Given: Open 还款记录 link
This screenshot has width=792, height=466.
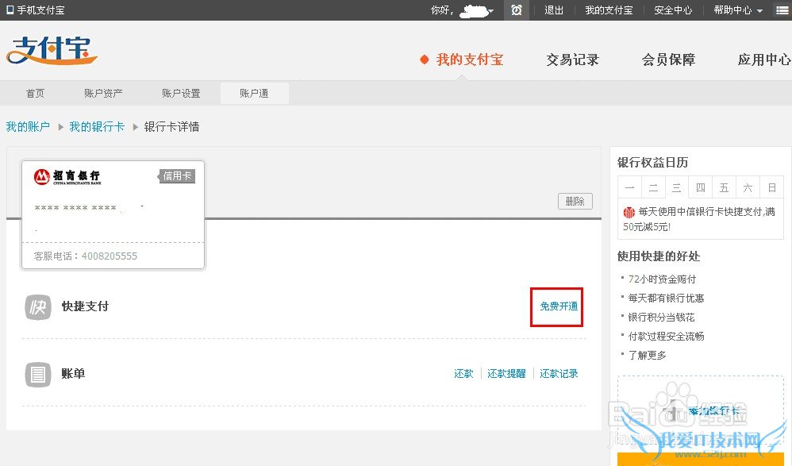Looking at the screenshot, I should [x=559, y=373].
